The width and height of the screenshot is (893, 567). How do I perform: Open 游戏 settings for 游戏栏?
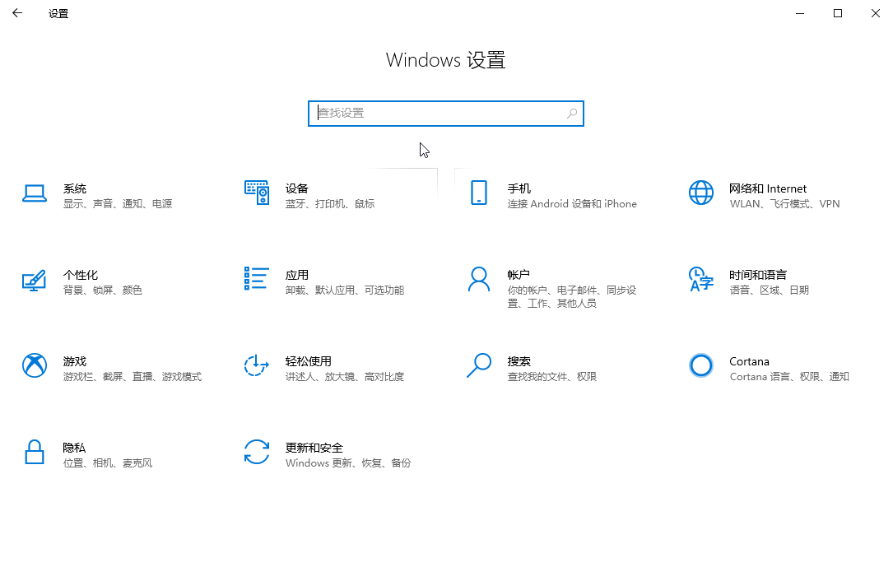tap(99, 367)
